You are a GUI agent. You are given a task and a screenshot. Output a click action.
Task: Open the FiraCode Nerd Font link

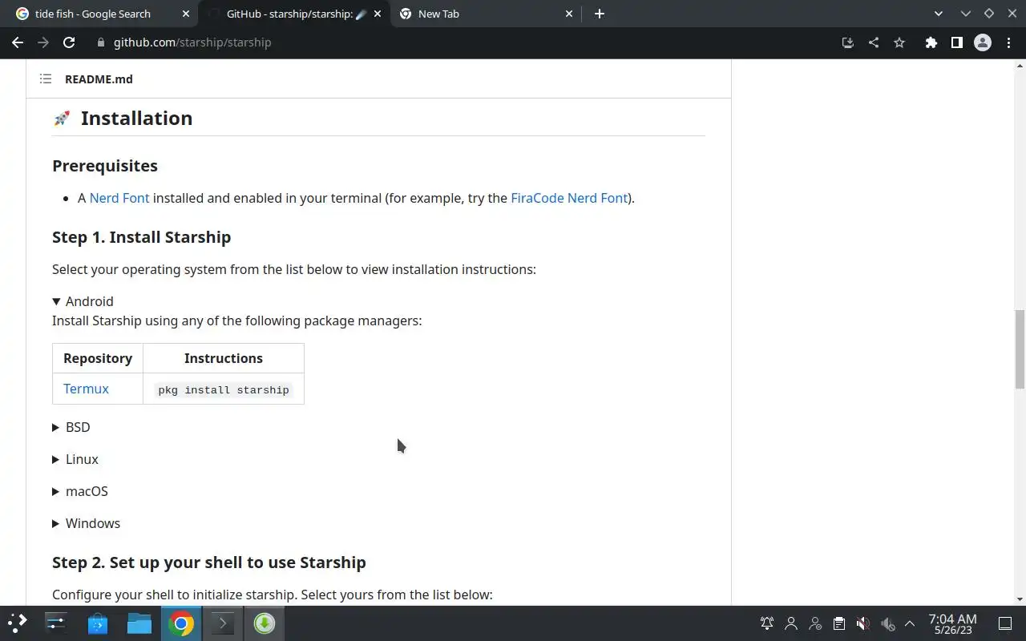pyautogui.click(x=569, y=198)
